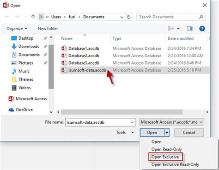Click the Cancel button
The height and width of the screenshot is (170, 219).
pyautogui.click(x=189, y=133)
